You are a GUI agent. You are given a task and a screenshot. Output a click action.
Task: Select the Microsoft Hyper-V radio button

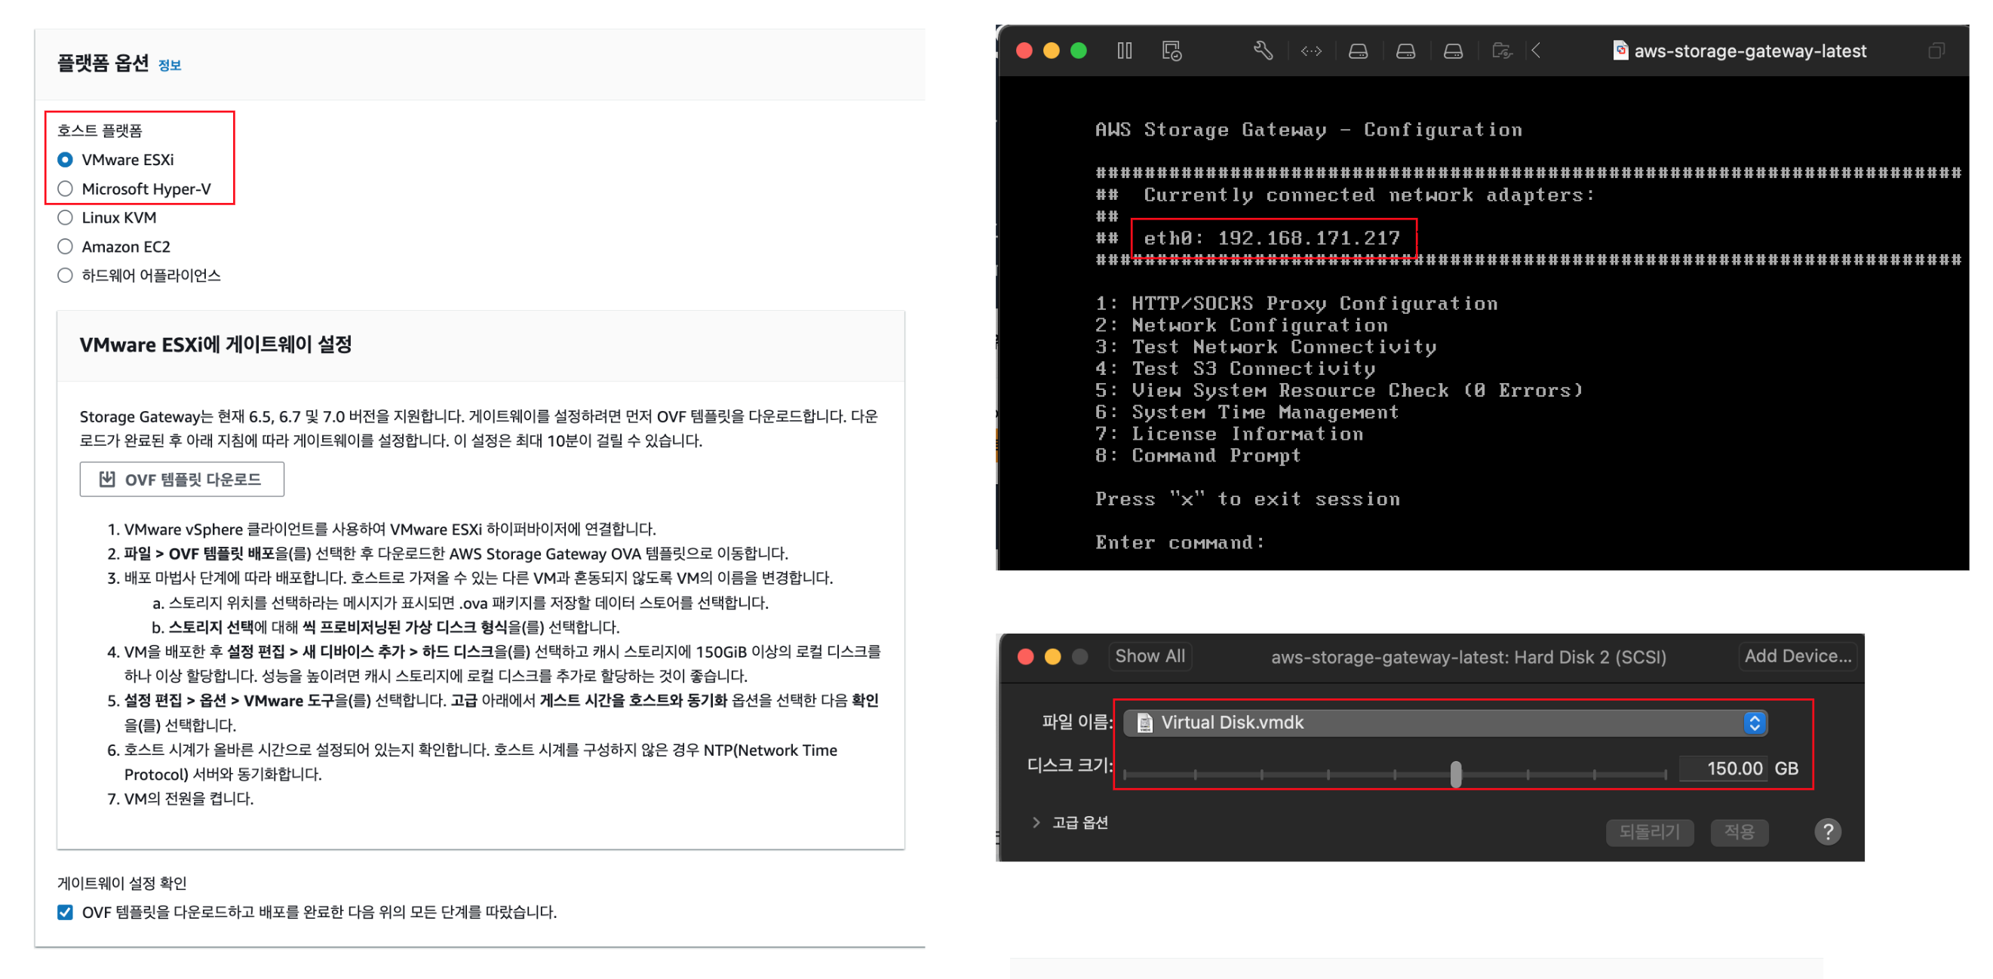[x=65, y=188]
